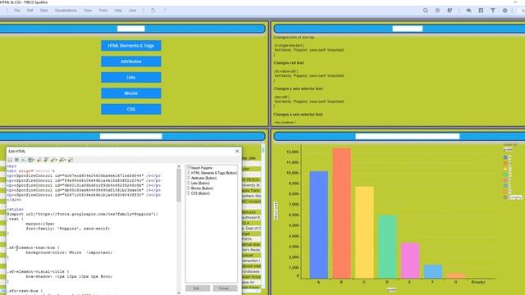Close the Edit HTML dialog
Image resolution: width=525 pixels, height=295 pixels.
(x=237, y=151)
